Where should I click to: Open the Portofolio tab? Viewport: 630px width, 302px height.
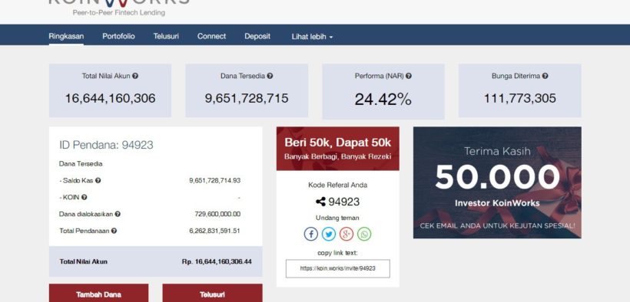click(118, 36)
